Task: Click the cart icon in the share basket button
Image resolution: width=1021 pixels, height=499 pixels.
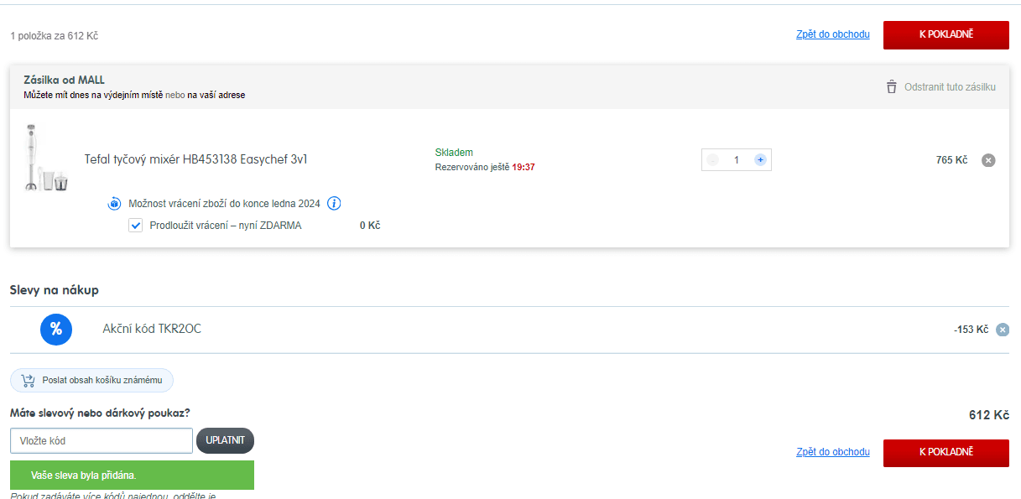Action: coord(28,381)
